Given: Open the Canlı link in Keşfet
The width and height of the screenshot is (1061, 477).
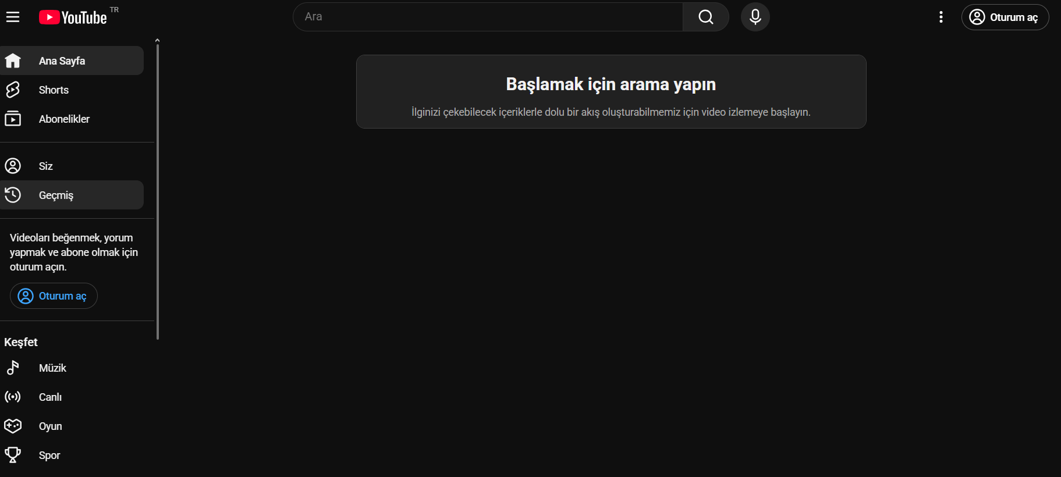Looking at the screenshot, I should [72, 397].
